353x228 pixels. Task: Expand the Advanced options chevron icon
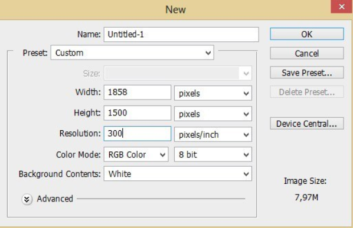pyautogui.click(x=27, y=199)
